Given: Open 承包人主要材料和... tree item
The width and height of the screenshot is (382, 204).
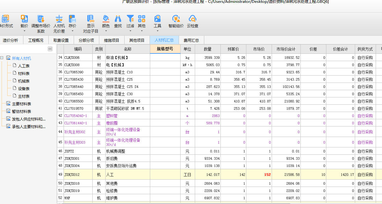Looking at the screenshot, I should tap(28, 127).
